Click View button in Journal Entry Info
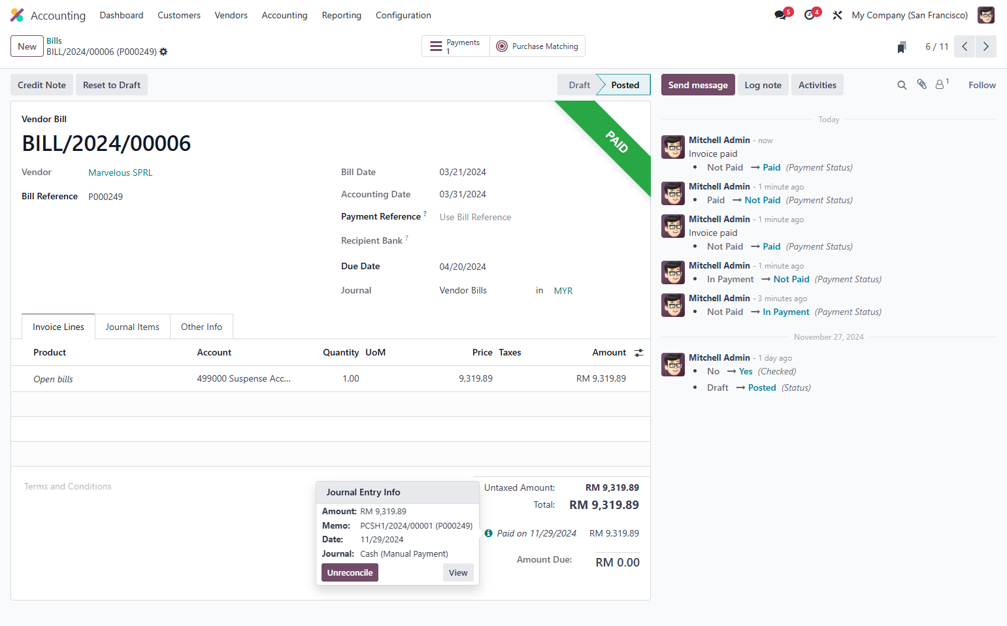This screenshot has height=626, width=1007. pyautogui.click(x=458, y=572)
